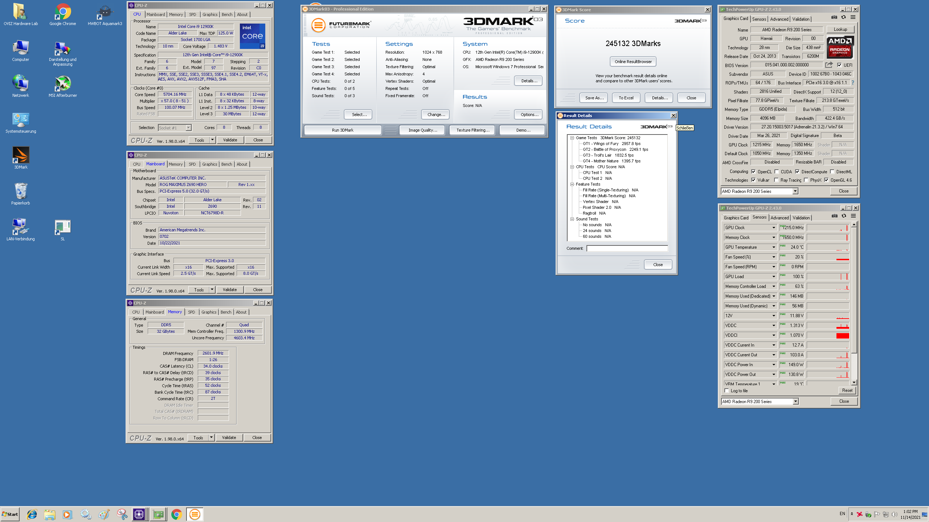Screen dimensions: 929x522
Task: Switch to Graphics tab in top CPU-Z window
Action: [210, 14]
